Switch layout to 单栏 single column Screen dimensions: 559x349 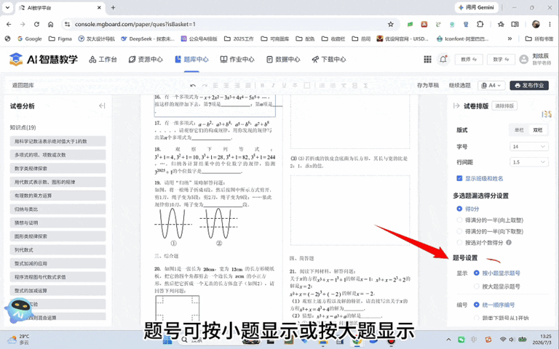(519, 130)
